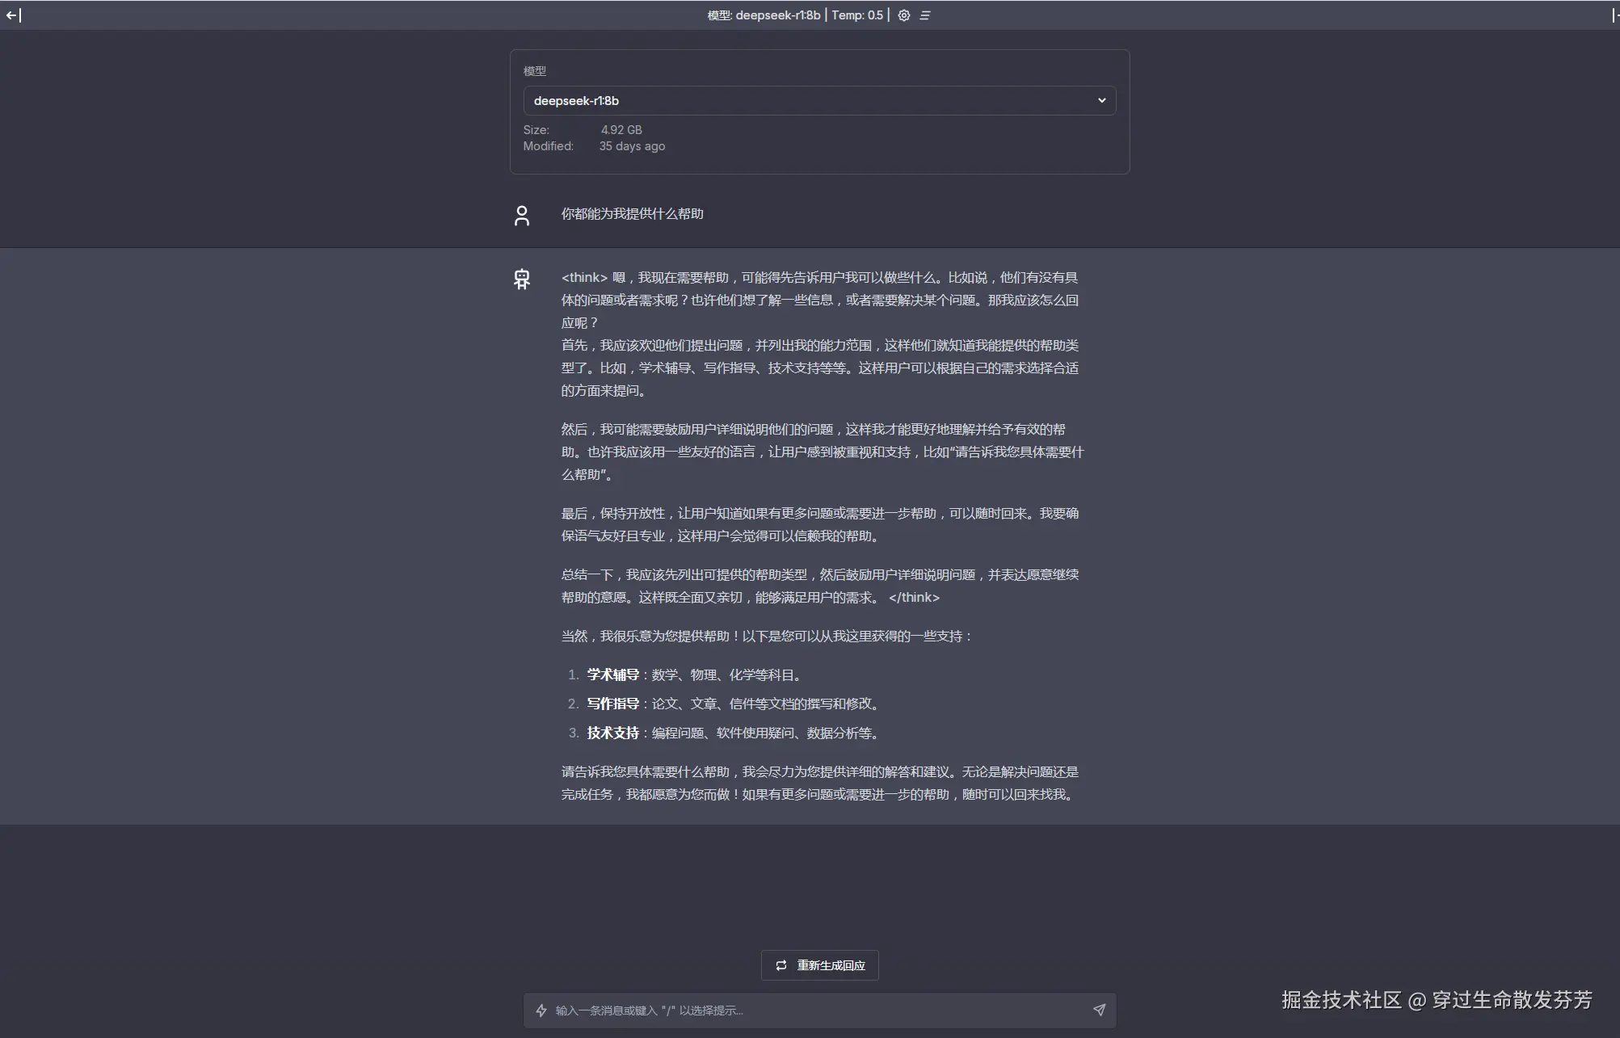Click the 模型: deepseek-r1:8b header label

(764, 15)
